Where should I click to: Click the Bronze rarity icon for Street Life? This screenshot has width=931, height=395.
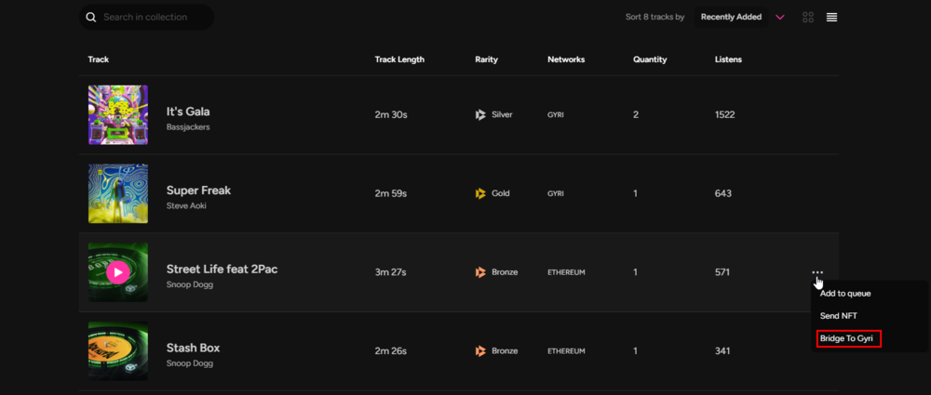pyautogui.click(x=480, y=272)
